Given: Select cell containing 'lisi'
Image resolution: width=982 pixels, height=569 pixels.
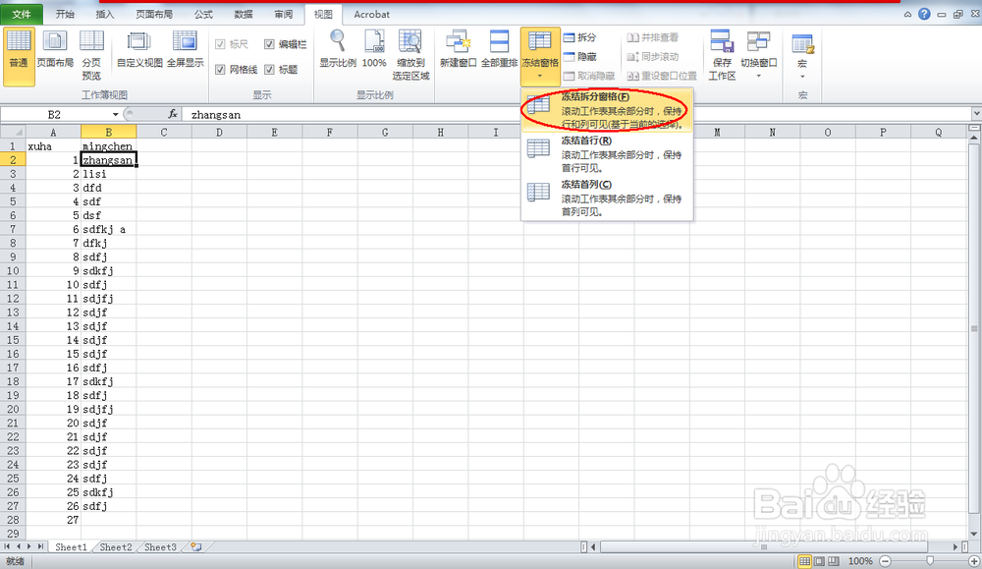Looking at the screenshot, I should [108, 174].
